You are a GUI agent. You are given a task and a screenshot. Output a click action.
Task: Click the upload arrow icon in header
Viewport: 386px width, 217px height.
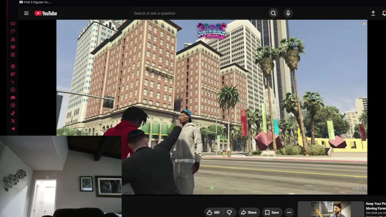click(373, 13)
